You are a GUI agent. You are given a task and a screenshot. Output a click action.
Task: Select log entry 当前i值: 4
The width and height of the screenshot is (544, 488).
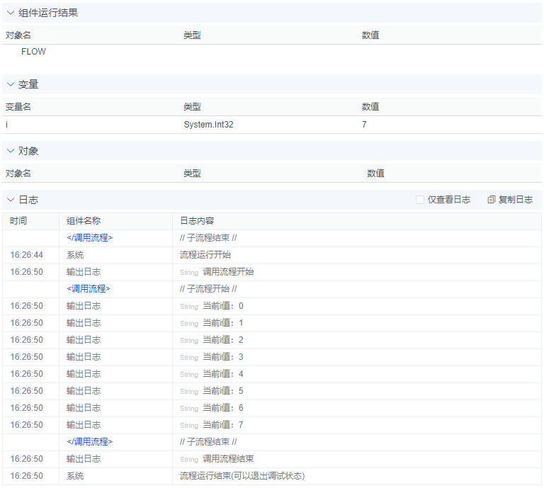[x=272, y=374]
